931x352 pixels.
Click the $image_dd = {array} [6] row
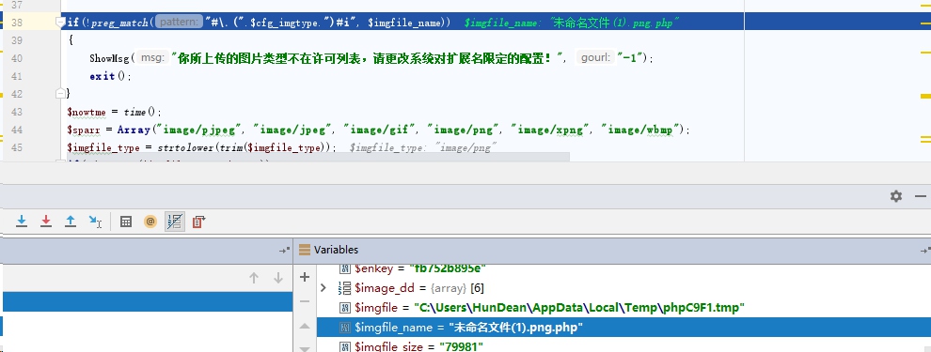coord(624,288)
